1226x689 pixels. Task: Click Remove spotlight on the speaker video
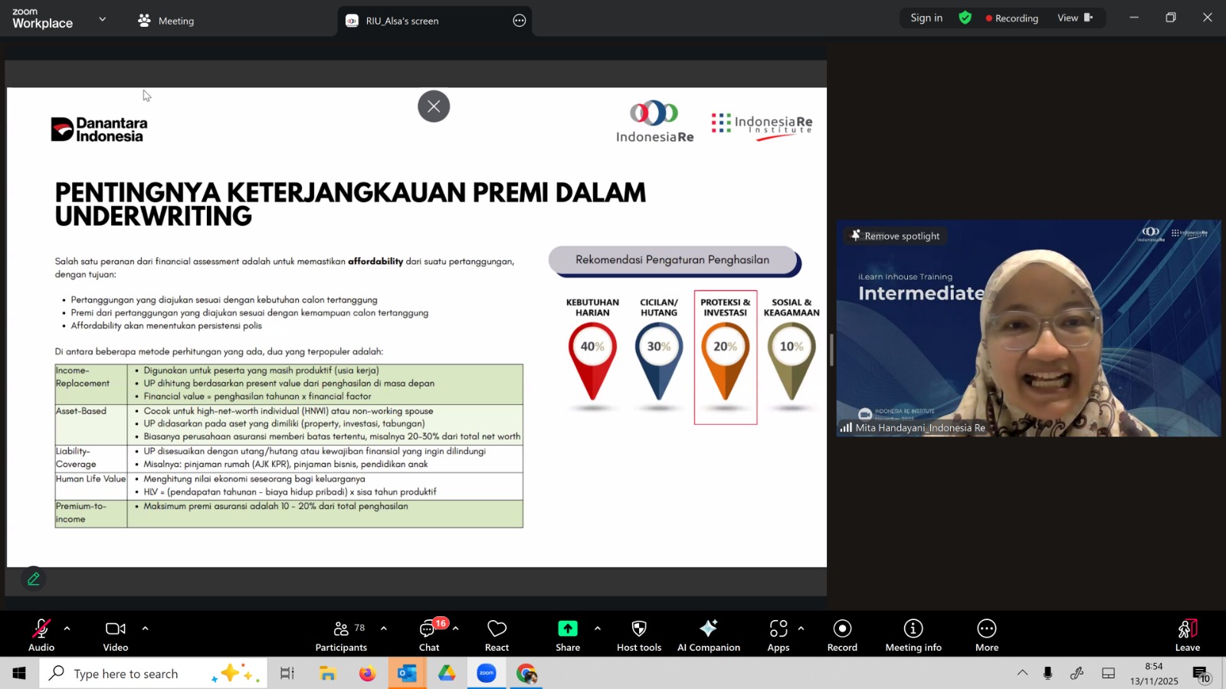pos(895,236)
